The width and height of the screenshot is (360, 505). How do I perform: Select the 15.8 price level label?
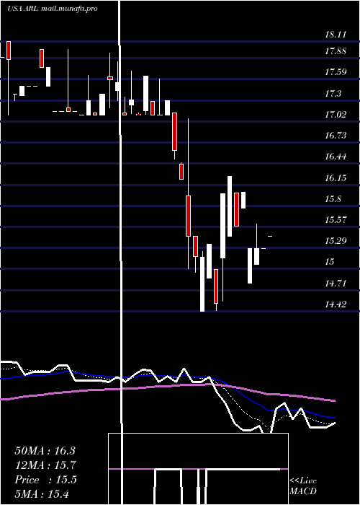pyautogui.click(x=333, y=198)
